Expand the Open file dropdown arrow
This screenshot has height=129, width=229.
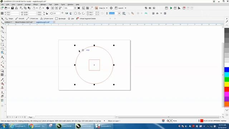pos(9,8)
